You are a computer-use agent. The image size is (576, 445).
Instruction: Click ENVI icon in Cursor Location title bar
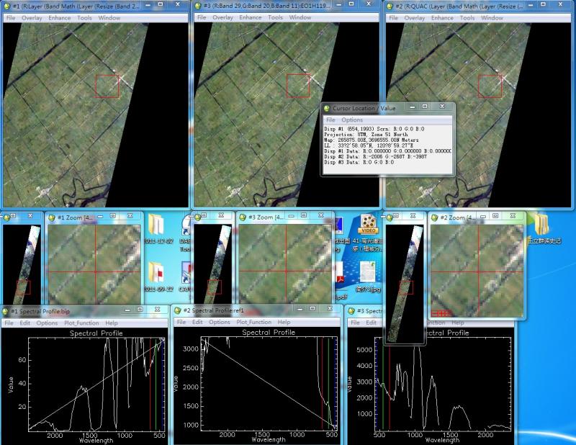(x=327, y=109)
